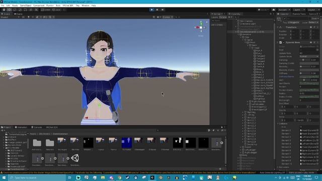Open the Tag dropdown in Inspector
Screen dimensions: 322x181
tap(293, 22)
